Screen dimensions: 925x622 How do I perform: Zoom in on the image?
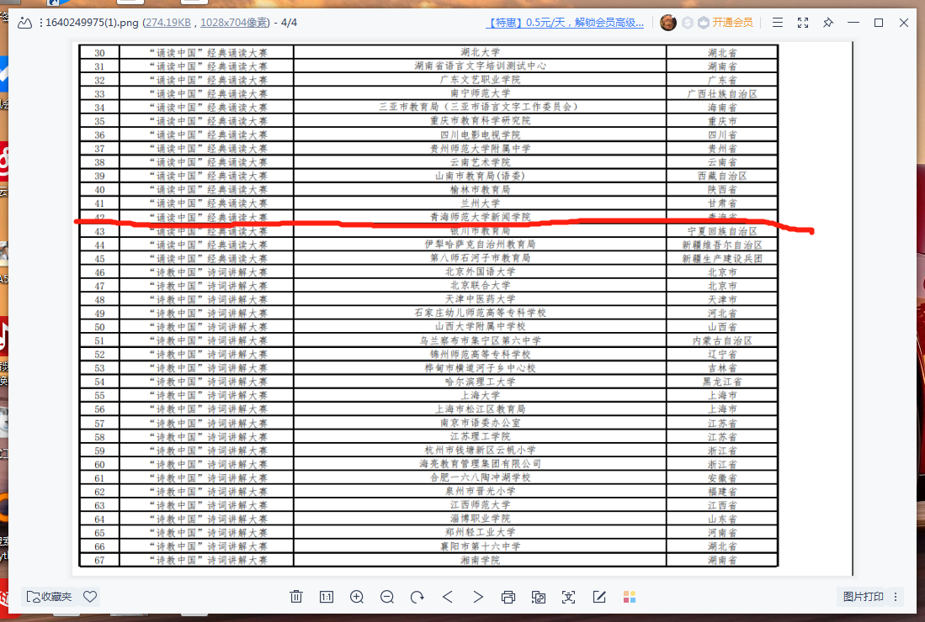pyautogui.click(x=357, y=597)
